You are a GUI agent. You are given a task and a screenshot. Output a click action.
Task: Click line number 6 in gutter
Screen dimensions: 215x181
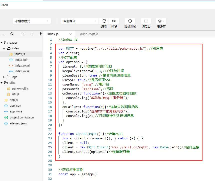coord(51,62)
